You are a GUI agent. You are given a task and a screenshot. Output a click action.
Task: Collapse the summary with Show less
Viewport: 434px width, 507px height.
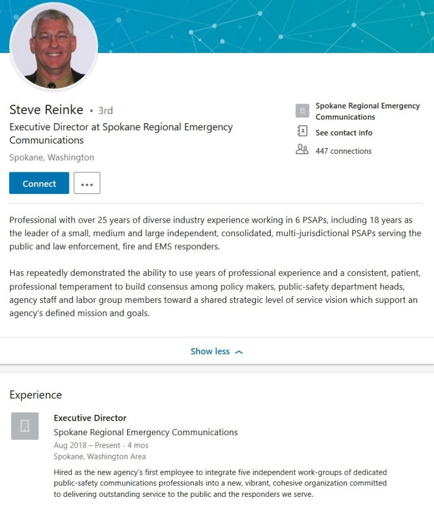(x=210, y=352)
